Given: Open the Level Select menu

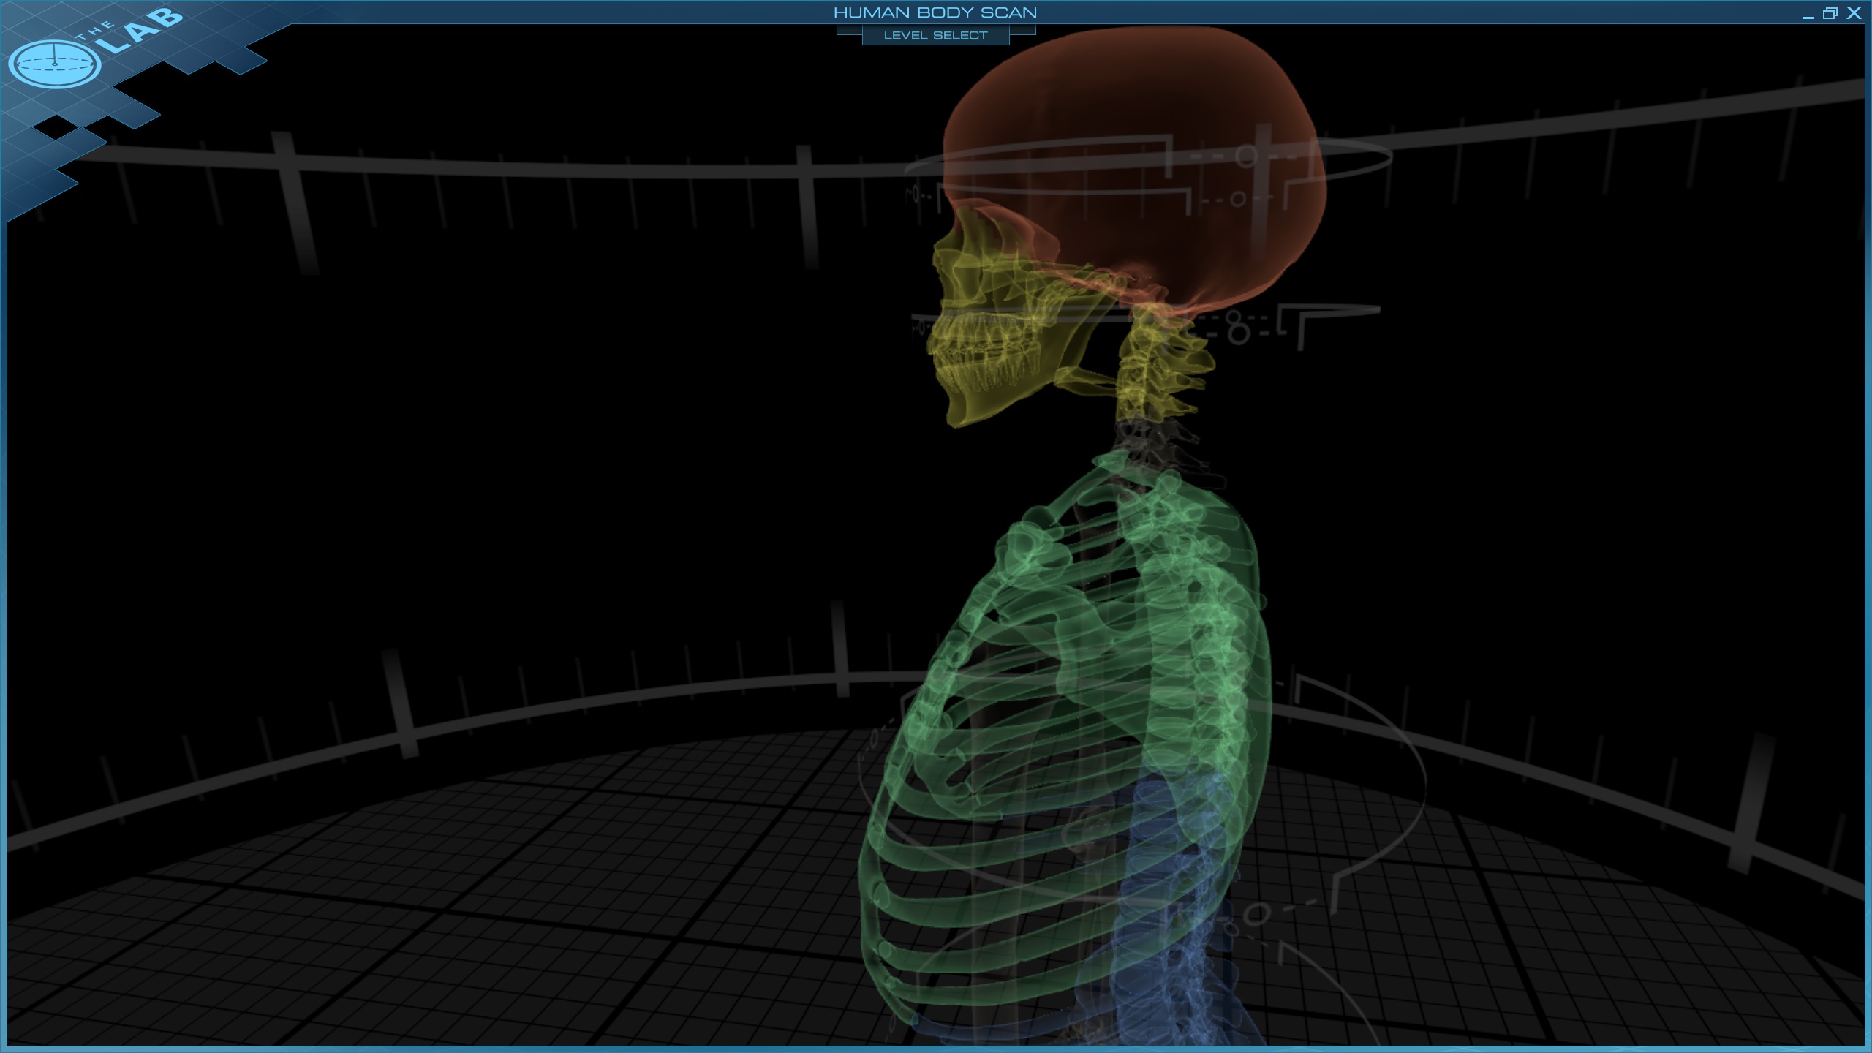Looking at the screenshot, I should point(935,35).
